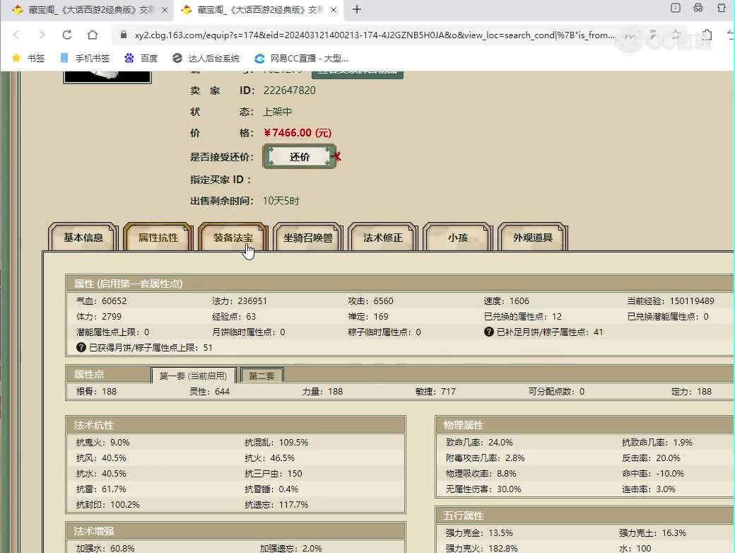Screen dimensions: 735x553
Task: Click the tab-count icon in title bar
Action: (676, 8)
